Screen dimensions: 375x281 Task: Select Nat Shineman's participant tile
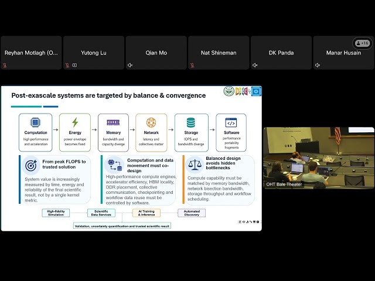[x=219, y=53]
